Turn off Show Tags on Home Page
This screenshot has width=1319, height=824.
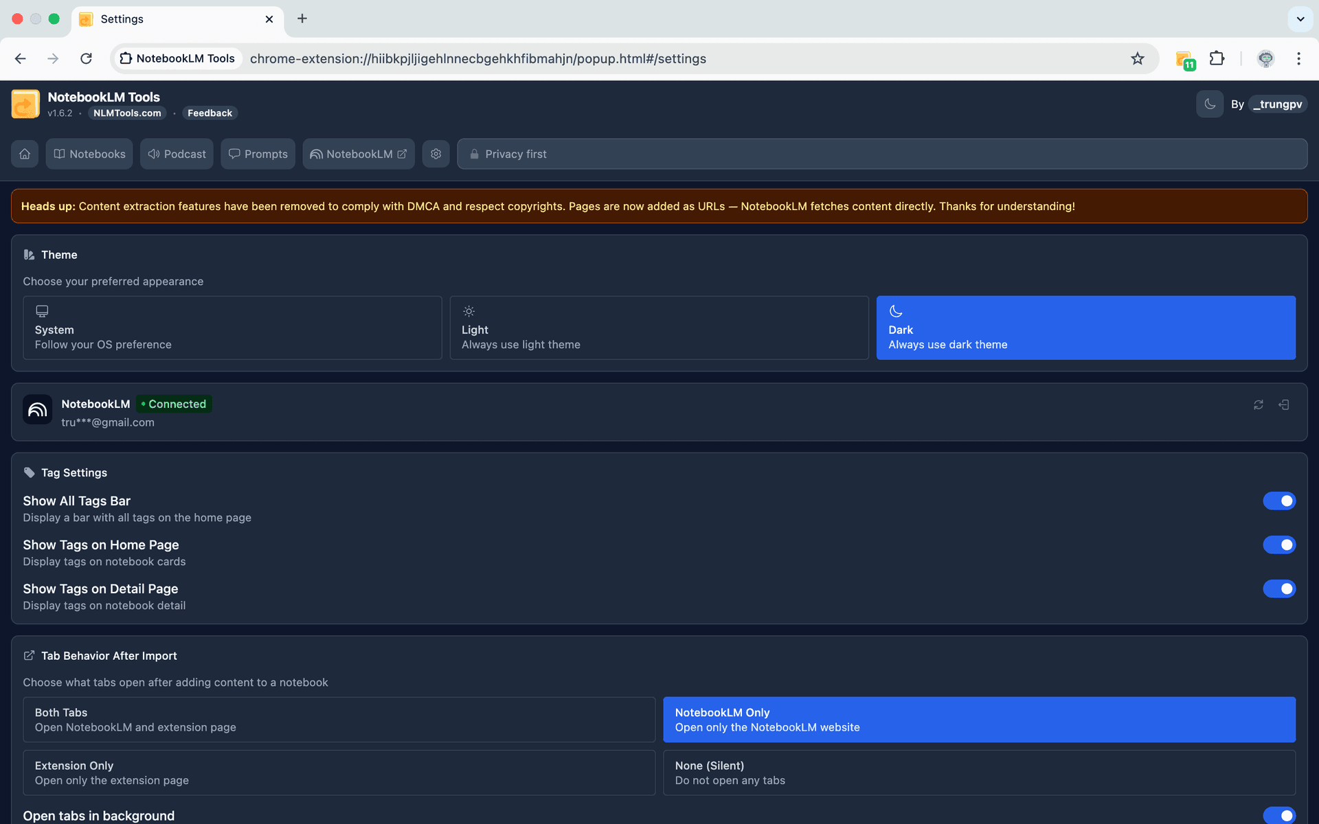(1278, 545)
